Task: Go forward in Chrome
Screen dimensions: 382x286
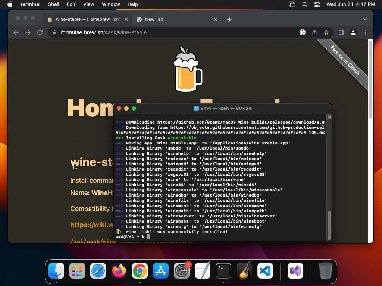Action: tap(28, 32)
